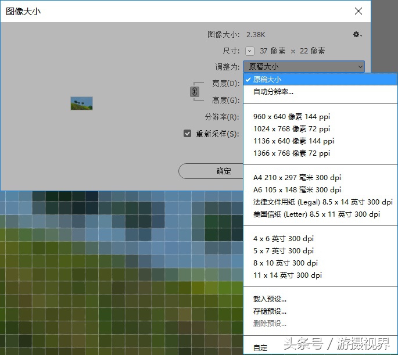Close the 图像大小 dialog
398x355 pixels.
click(358, 11)
